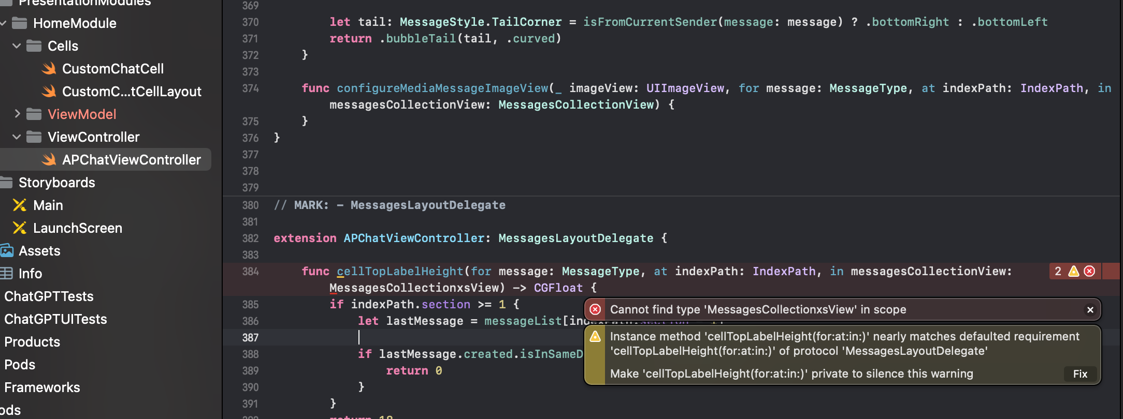
Task: Click the yellow warning triangle on line 384
Action: [1074, 272]
